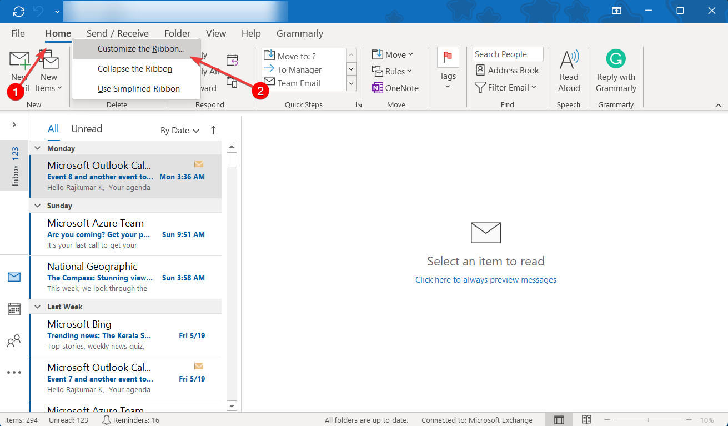Click the Meeting reply icon in Respond group
This screenshot has width=728, height=426.
coord(232,60)
